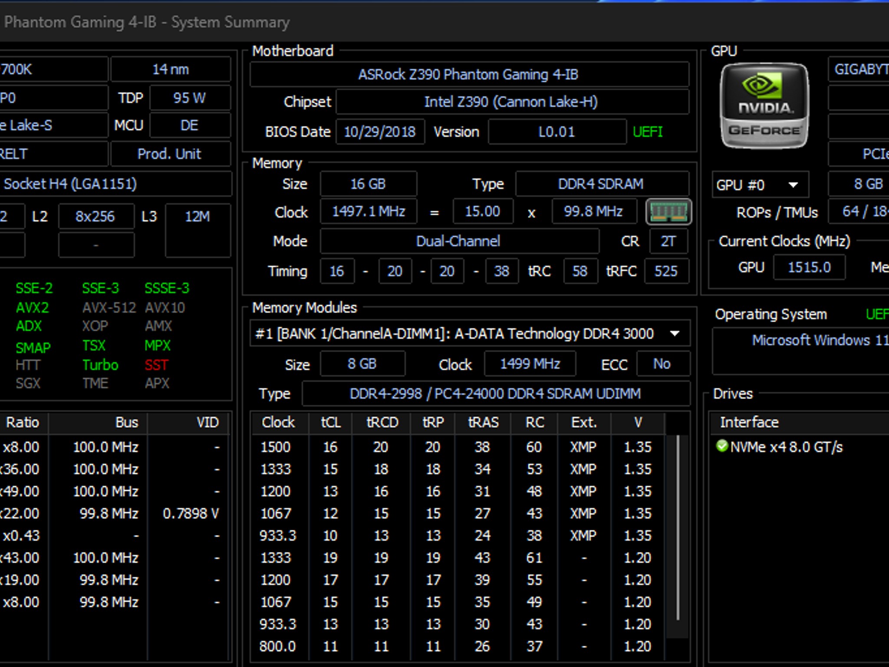This screenshot has width=889, height=667.
Task: Click the green UEFI label next to BIOS version
Action: tap(647, 132)
